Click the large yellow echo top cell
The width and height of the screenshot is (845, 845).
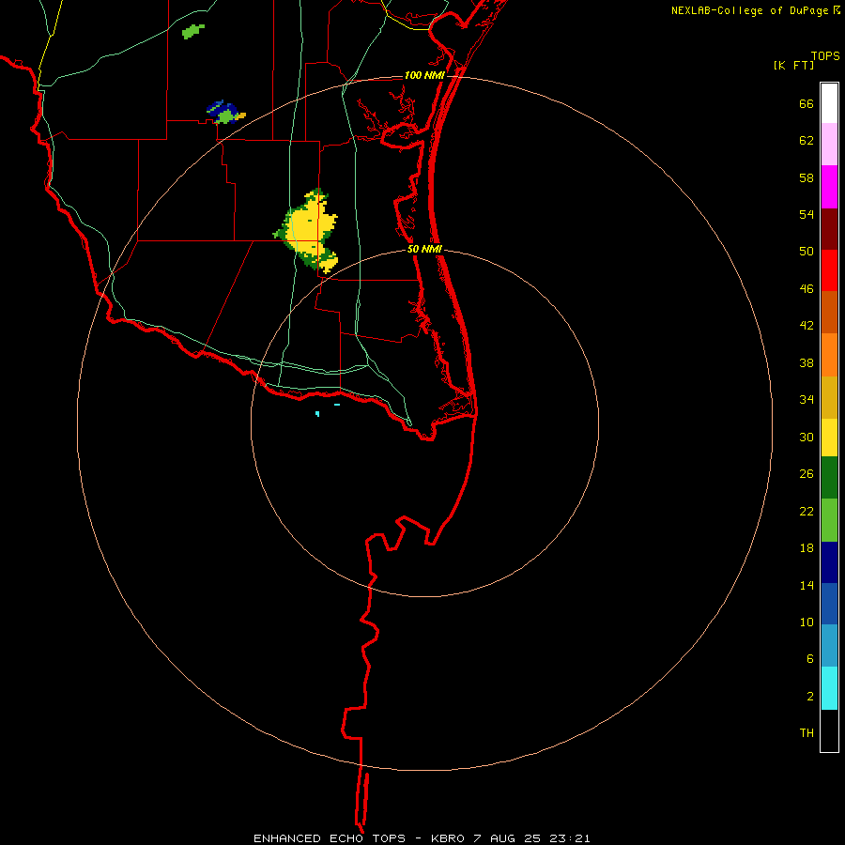[307, 231]
